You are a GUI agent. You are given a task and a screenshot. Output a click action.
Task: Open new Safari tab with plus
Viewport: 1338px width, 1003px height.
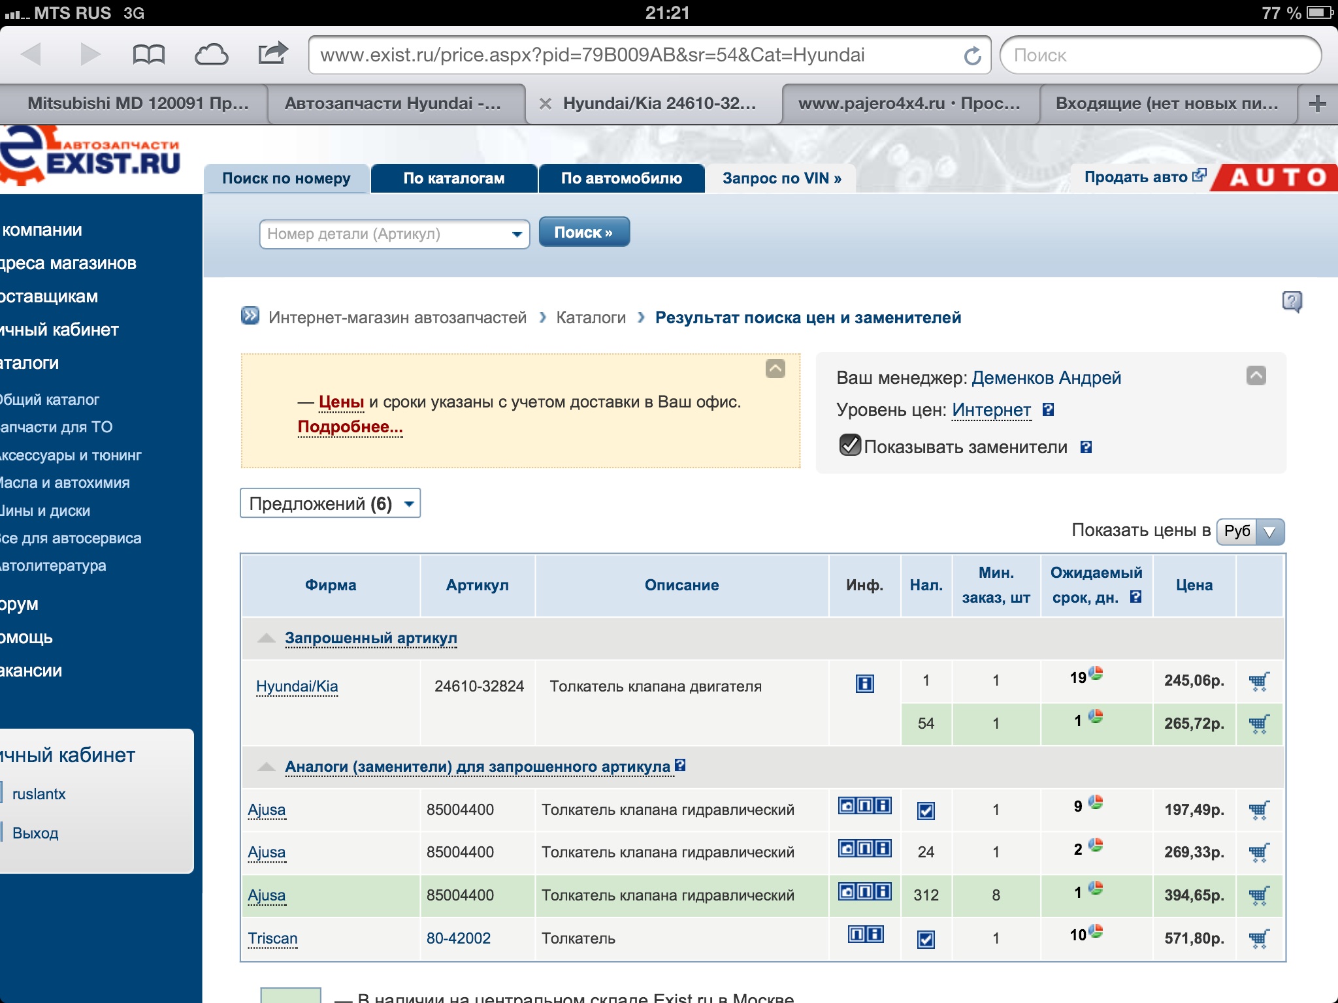[1317, 103]
